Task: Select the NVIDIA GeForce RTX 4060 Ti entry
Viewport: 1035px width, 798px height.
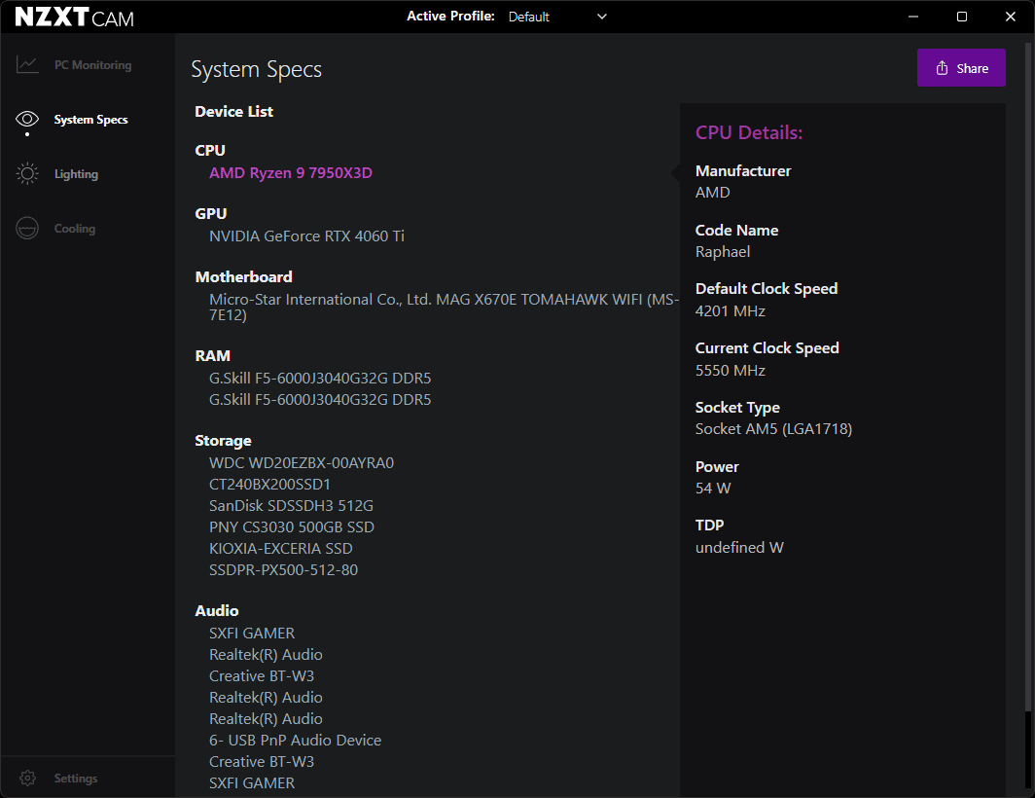Action: pyautogui.click(x=306, y=236)
